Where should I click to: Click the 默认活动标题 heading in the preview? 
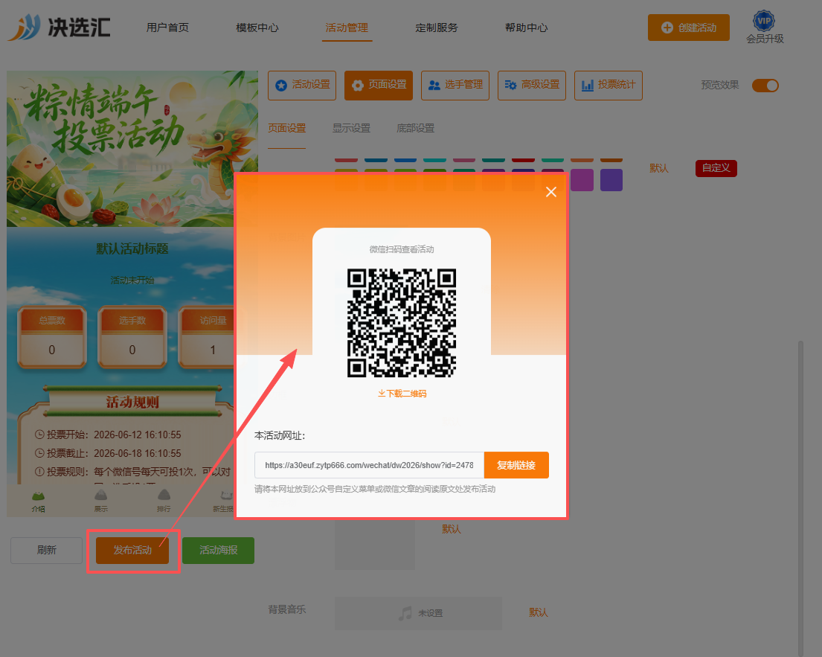click(x=132, y=249)
